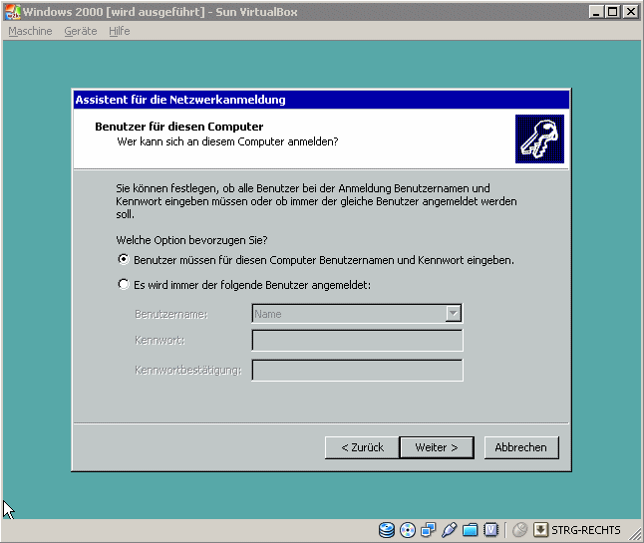Click the CD/DVD drive status icon
The height and width of the screenshot is (543, 644).
pos(408,530)
